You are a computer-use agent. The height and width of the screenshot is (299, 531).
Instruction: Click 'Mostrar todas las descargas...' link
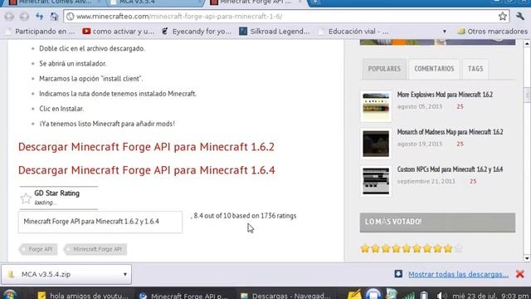click(458, 274)
